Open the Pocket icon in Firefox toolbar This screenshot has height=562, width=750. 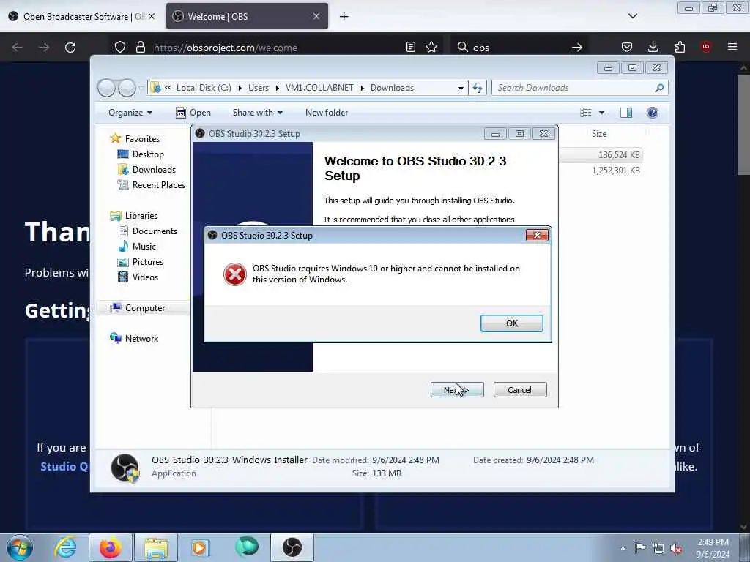click(x=627, y=47)
